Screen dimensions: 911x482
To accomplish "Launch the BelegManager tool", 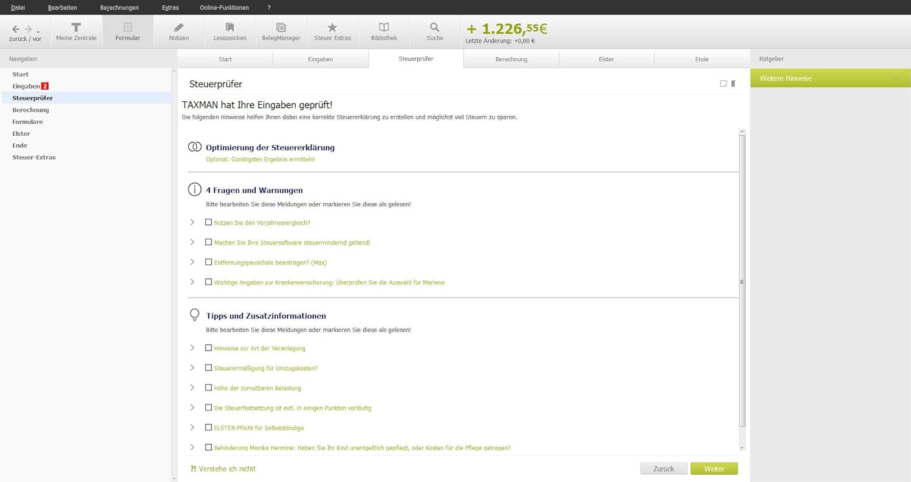I will click(281, 28).
